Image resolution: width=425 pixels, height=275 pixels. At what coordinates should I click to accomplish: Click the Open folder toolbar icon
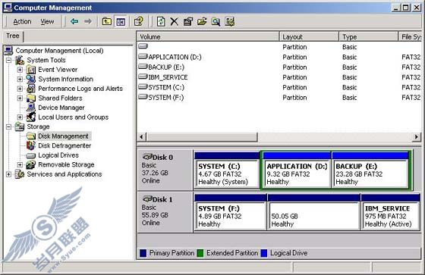click(x=202, y=22)
